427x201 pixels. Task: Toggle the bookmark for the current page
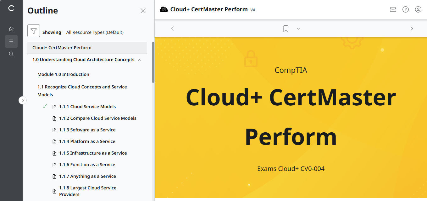286,29
